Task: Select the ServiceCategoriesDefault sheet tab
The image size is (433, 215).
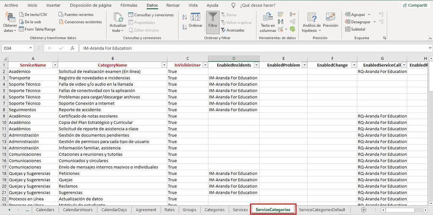Action: [x=322, y=210]
